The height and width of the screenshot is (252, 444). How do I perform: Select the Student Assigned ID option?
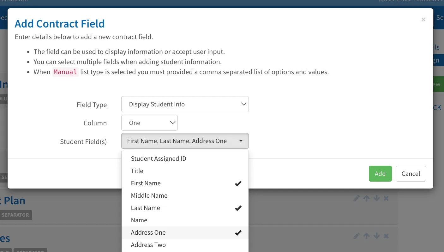tap(185, 159)
